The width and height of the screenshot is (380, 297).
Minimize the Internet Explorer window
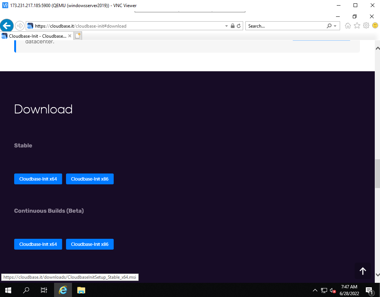338,16
